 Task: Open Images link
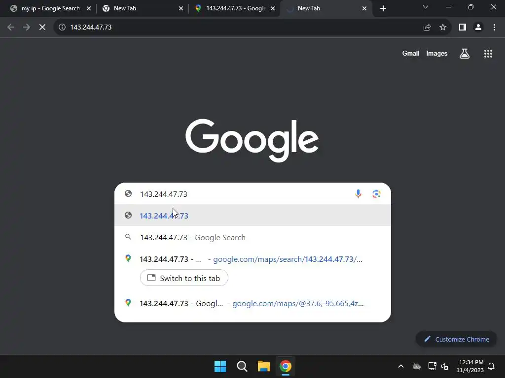[437, 54]
